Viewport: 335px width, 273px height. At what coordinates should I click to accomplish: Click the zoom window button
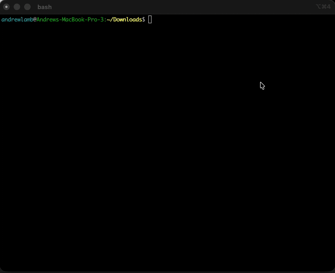click(x=27, y=7)
